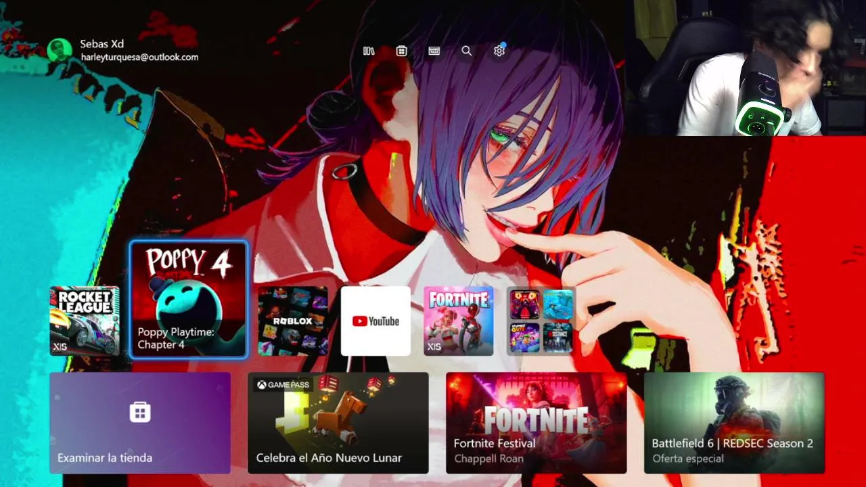
Task: Select the Sebas Xd profile avatar
Action: (x=60, y=50)
